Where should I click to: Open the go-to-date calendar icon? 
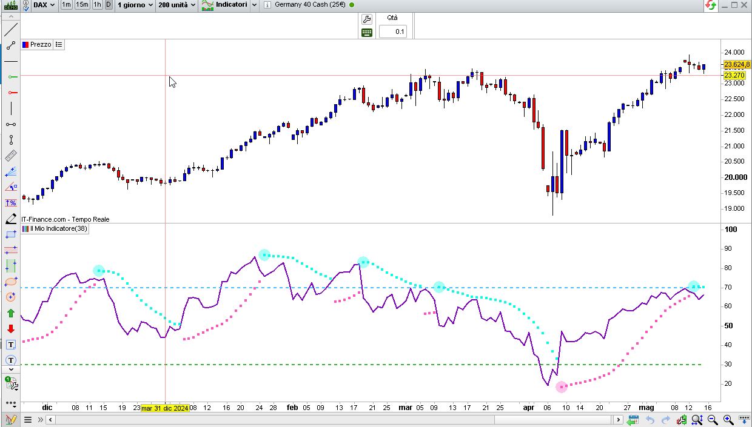click(634, 420)
